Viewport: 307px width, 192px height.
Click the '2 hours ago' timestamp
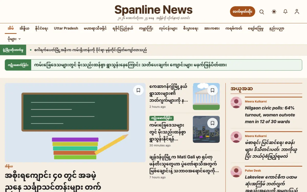point(157,107)
